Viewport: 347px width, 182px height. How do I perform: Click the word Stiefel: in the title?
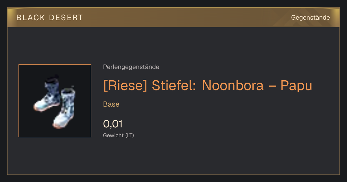[x=174, y=86]
